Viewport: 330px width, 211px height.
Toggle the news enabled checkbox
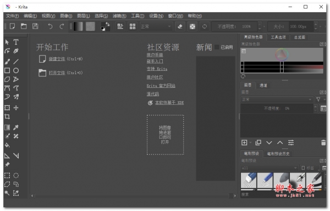pyautogui.click(x=217, y=47)
